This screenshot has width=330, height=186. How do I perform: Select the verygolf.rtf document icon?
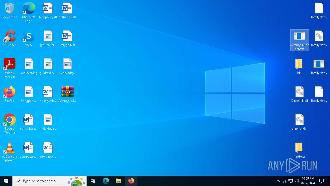pyautogui.click(x=67, y=39)
